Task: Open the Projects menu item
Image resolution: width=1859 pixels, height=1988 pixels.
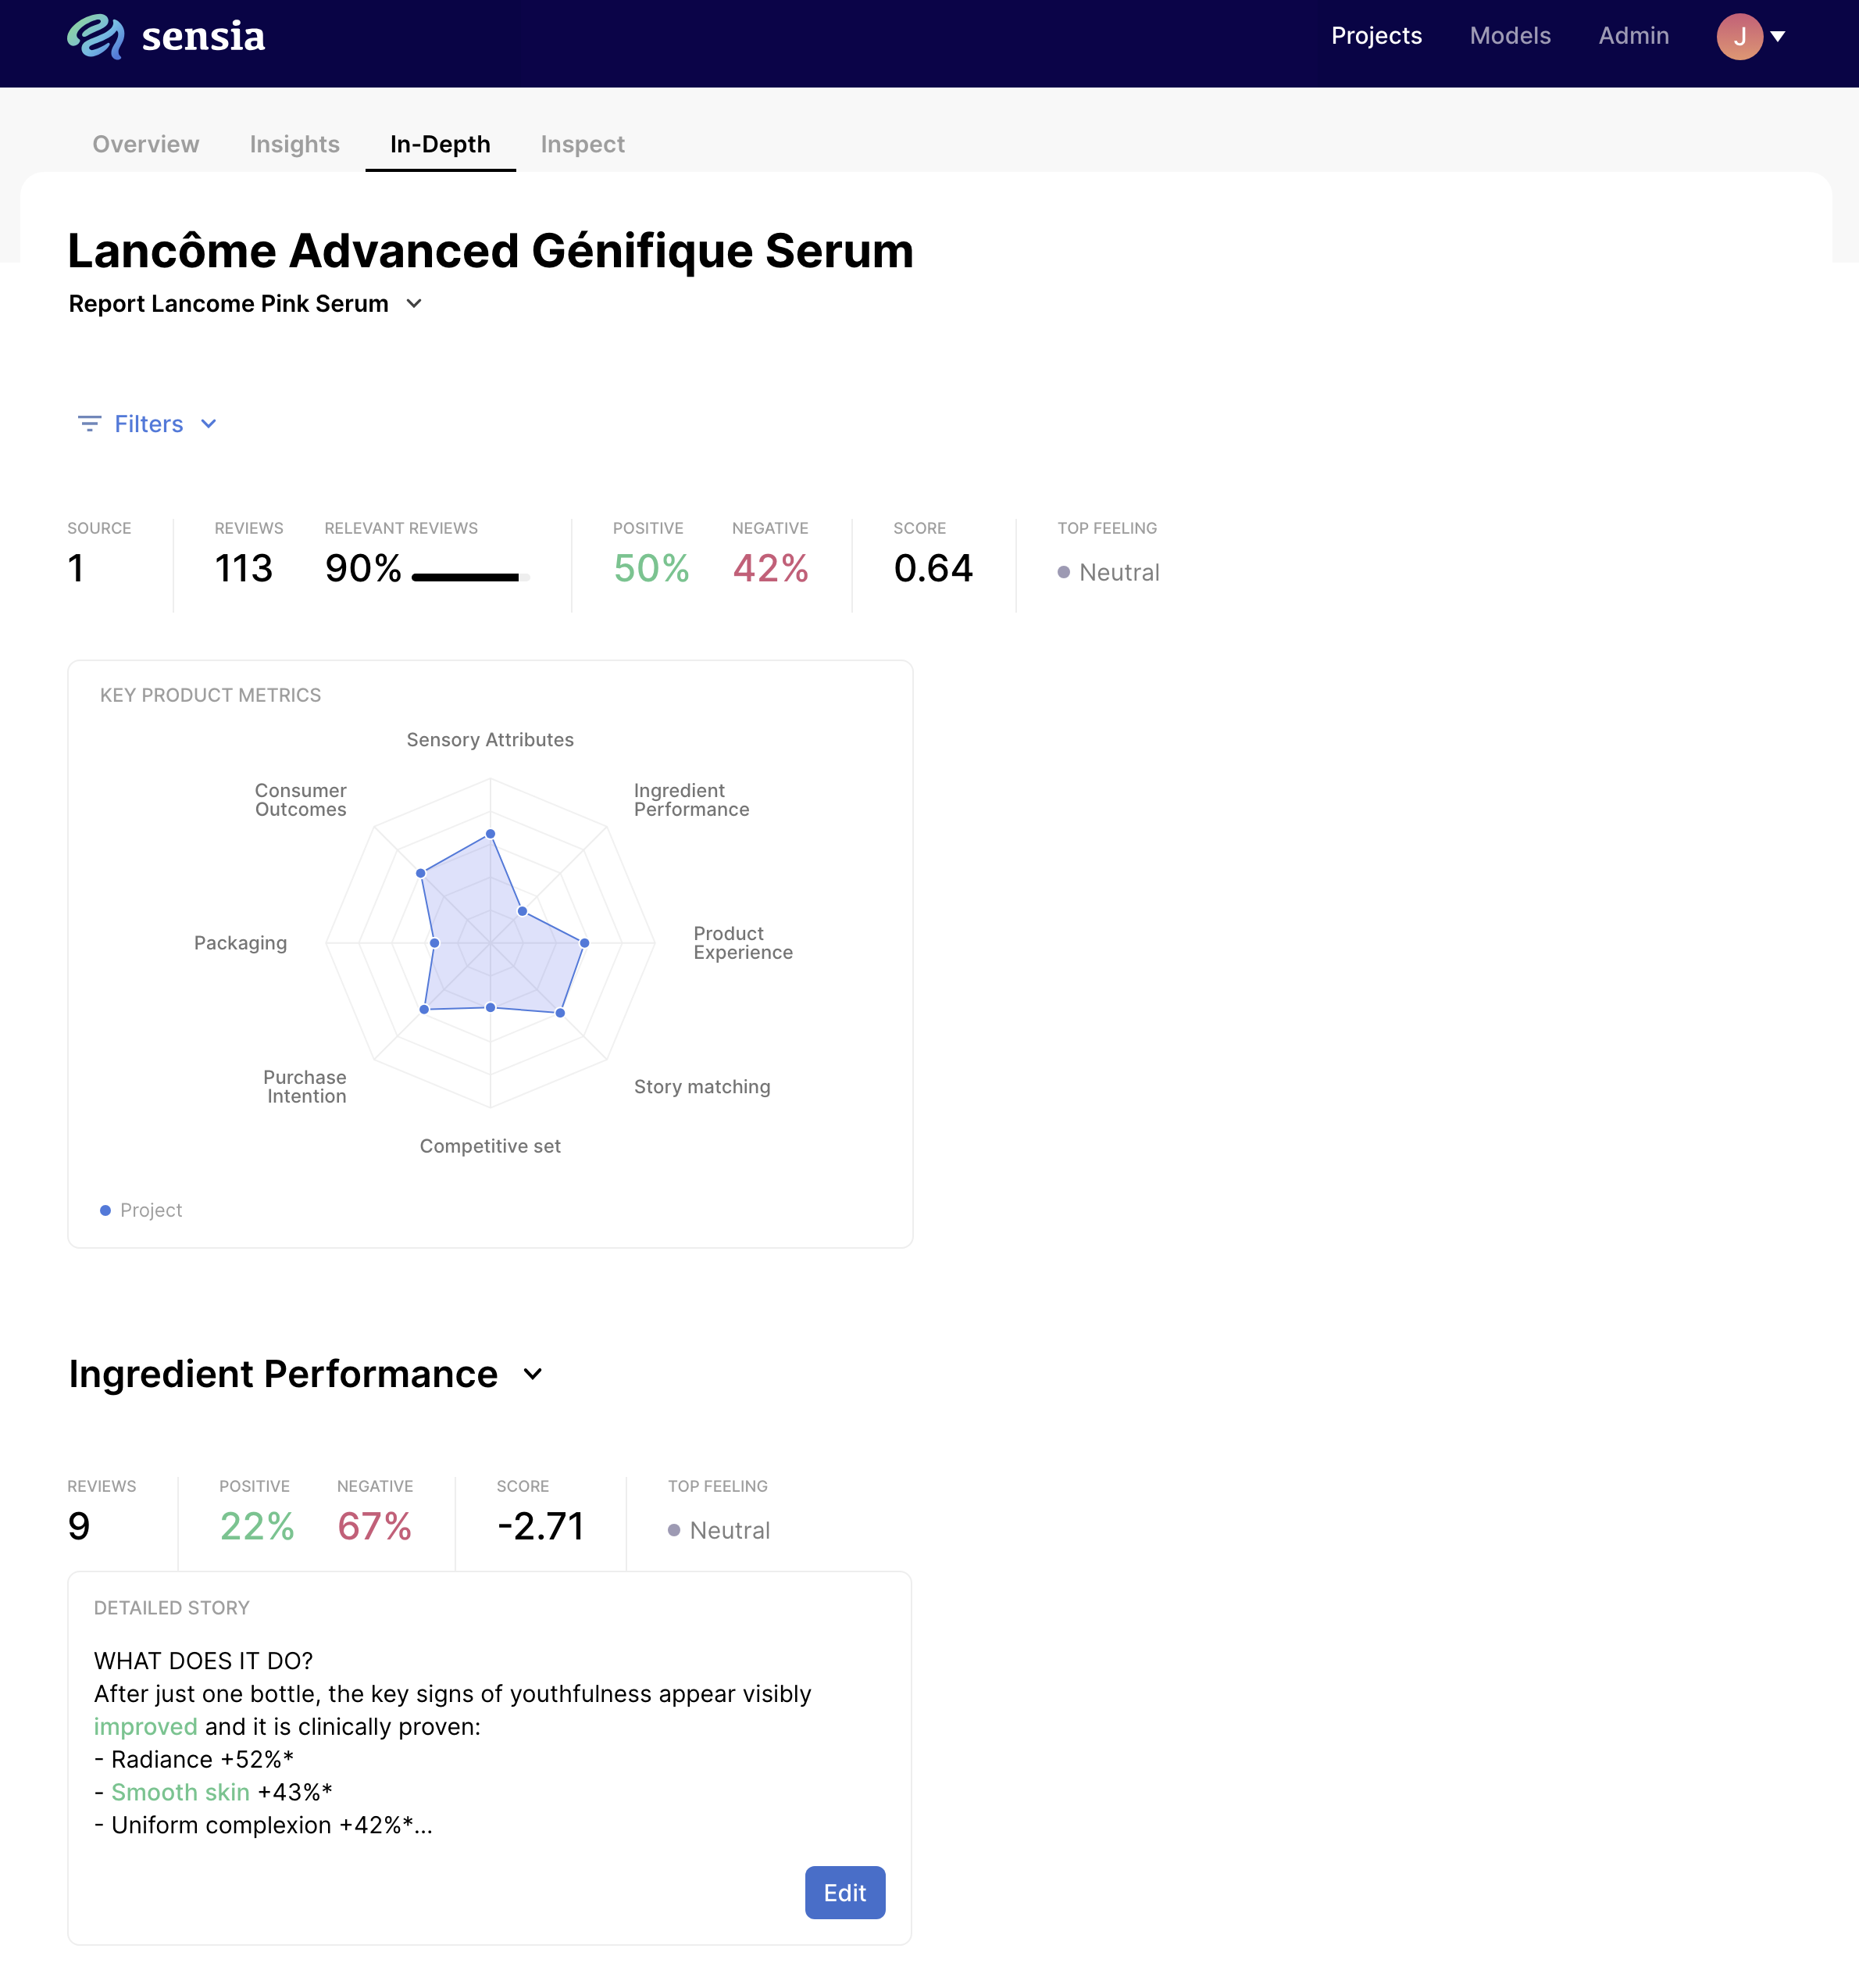Action: click(x=1376, y=36)
